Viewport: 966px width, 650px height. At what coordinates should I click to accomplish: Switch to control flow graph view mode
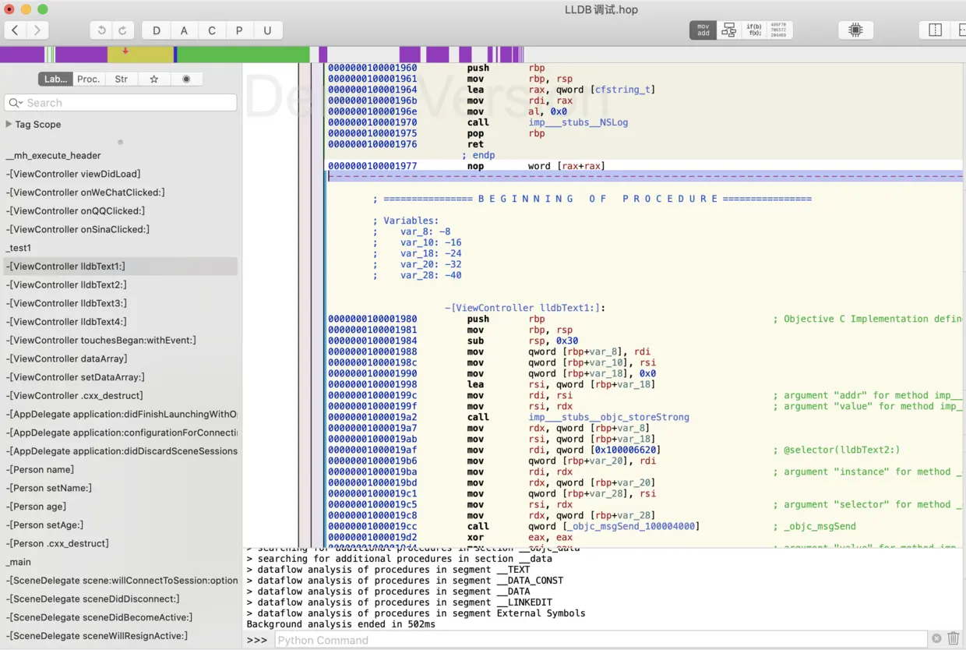point(729,30)
